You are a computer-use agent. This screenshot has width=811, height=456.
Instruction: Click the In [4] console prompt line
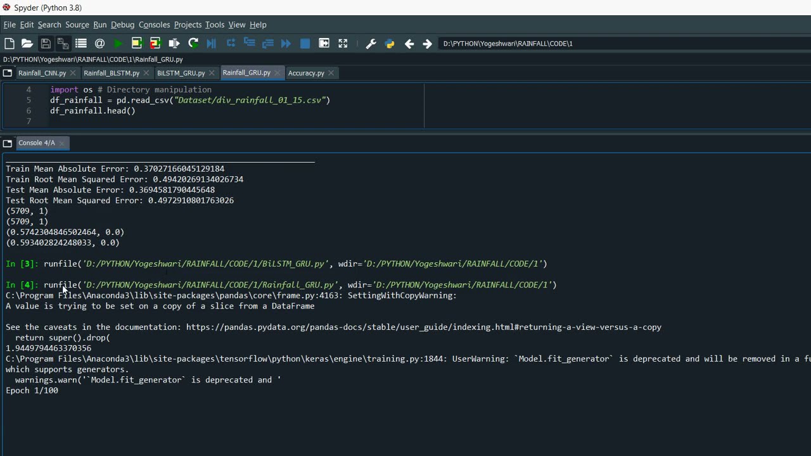tap(281, 285)
